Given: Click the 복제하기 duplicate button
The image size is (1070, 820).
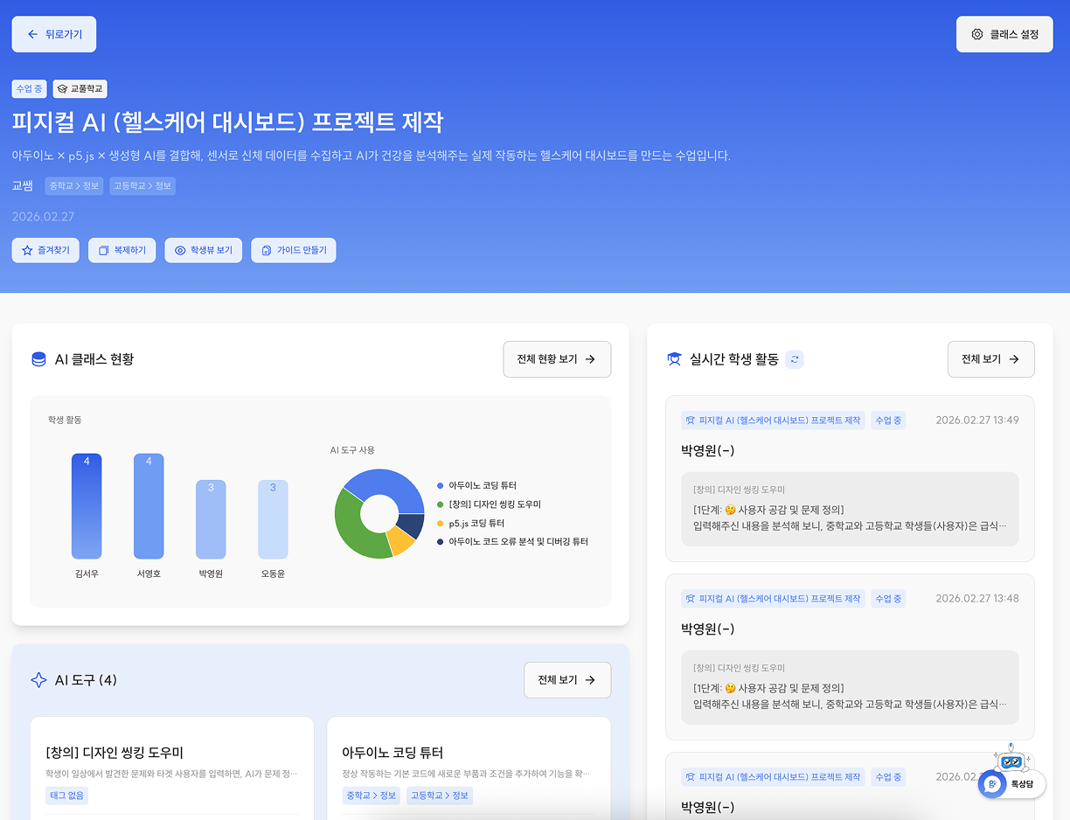Looking at the screenshot, I should click(x=122, y=250).
